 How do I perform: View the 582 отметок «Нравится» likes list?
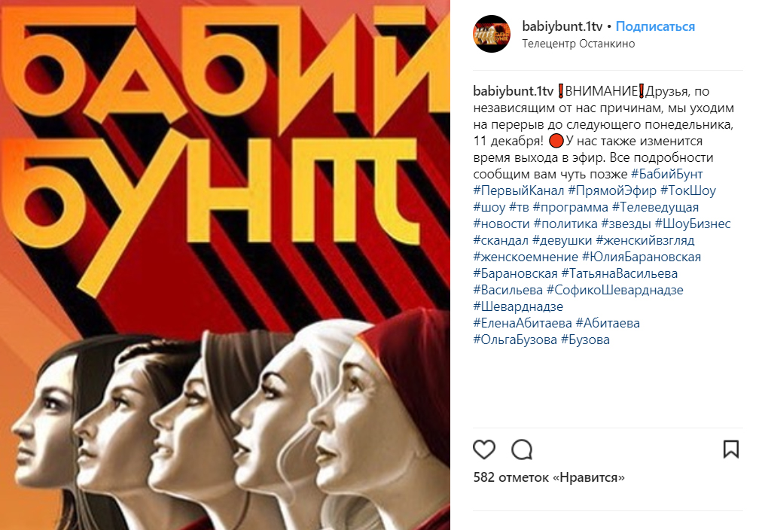click(x=549, y=477)
